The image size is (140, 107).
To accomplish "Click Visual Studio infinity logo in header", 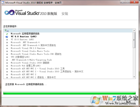I will (x=10, y=12).
